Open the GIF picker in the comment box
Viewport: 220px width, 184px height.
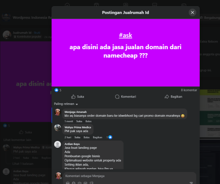click(x=85, y=183)
